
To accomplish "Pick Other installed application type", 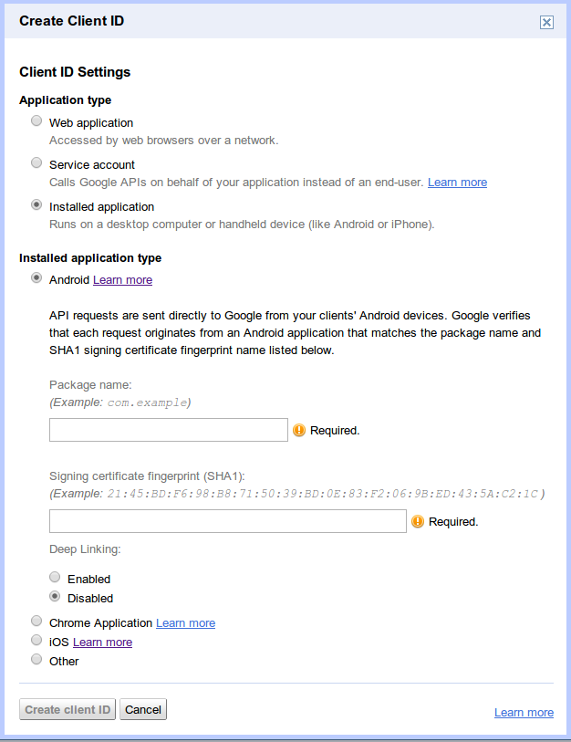I will (36, 660).
